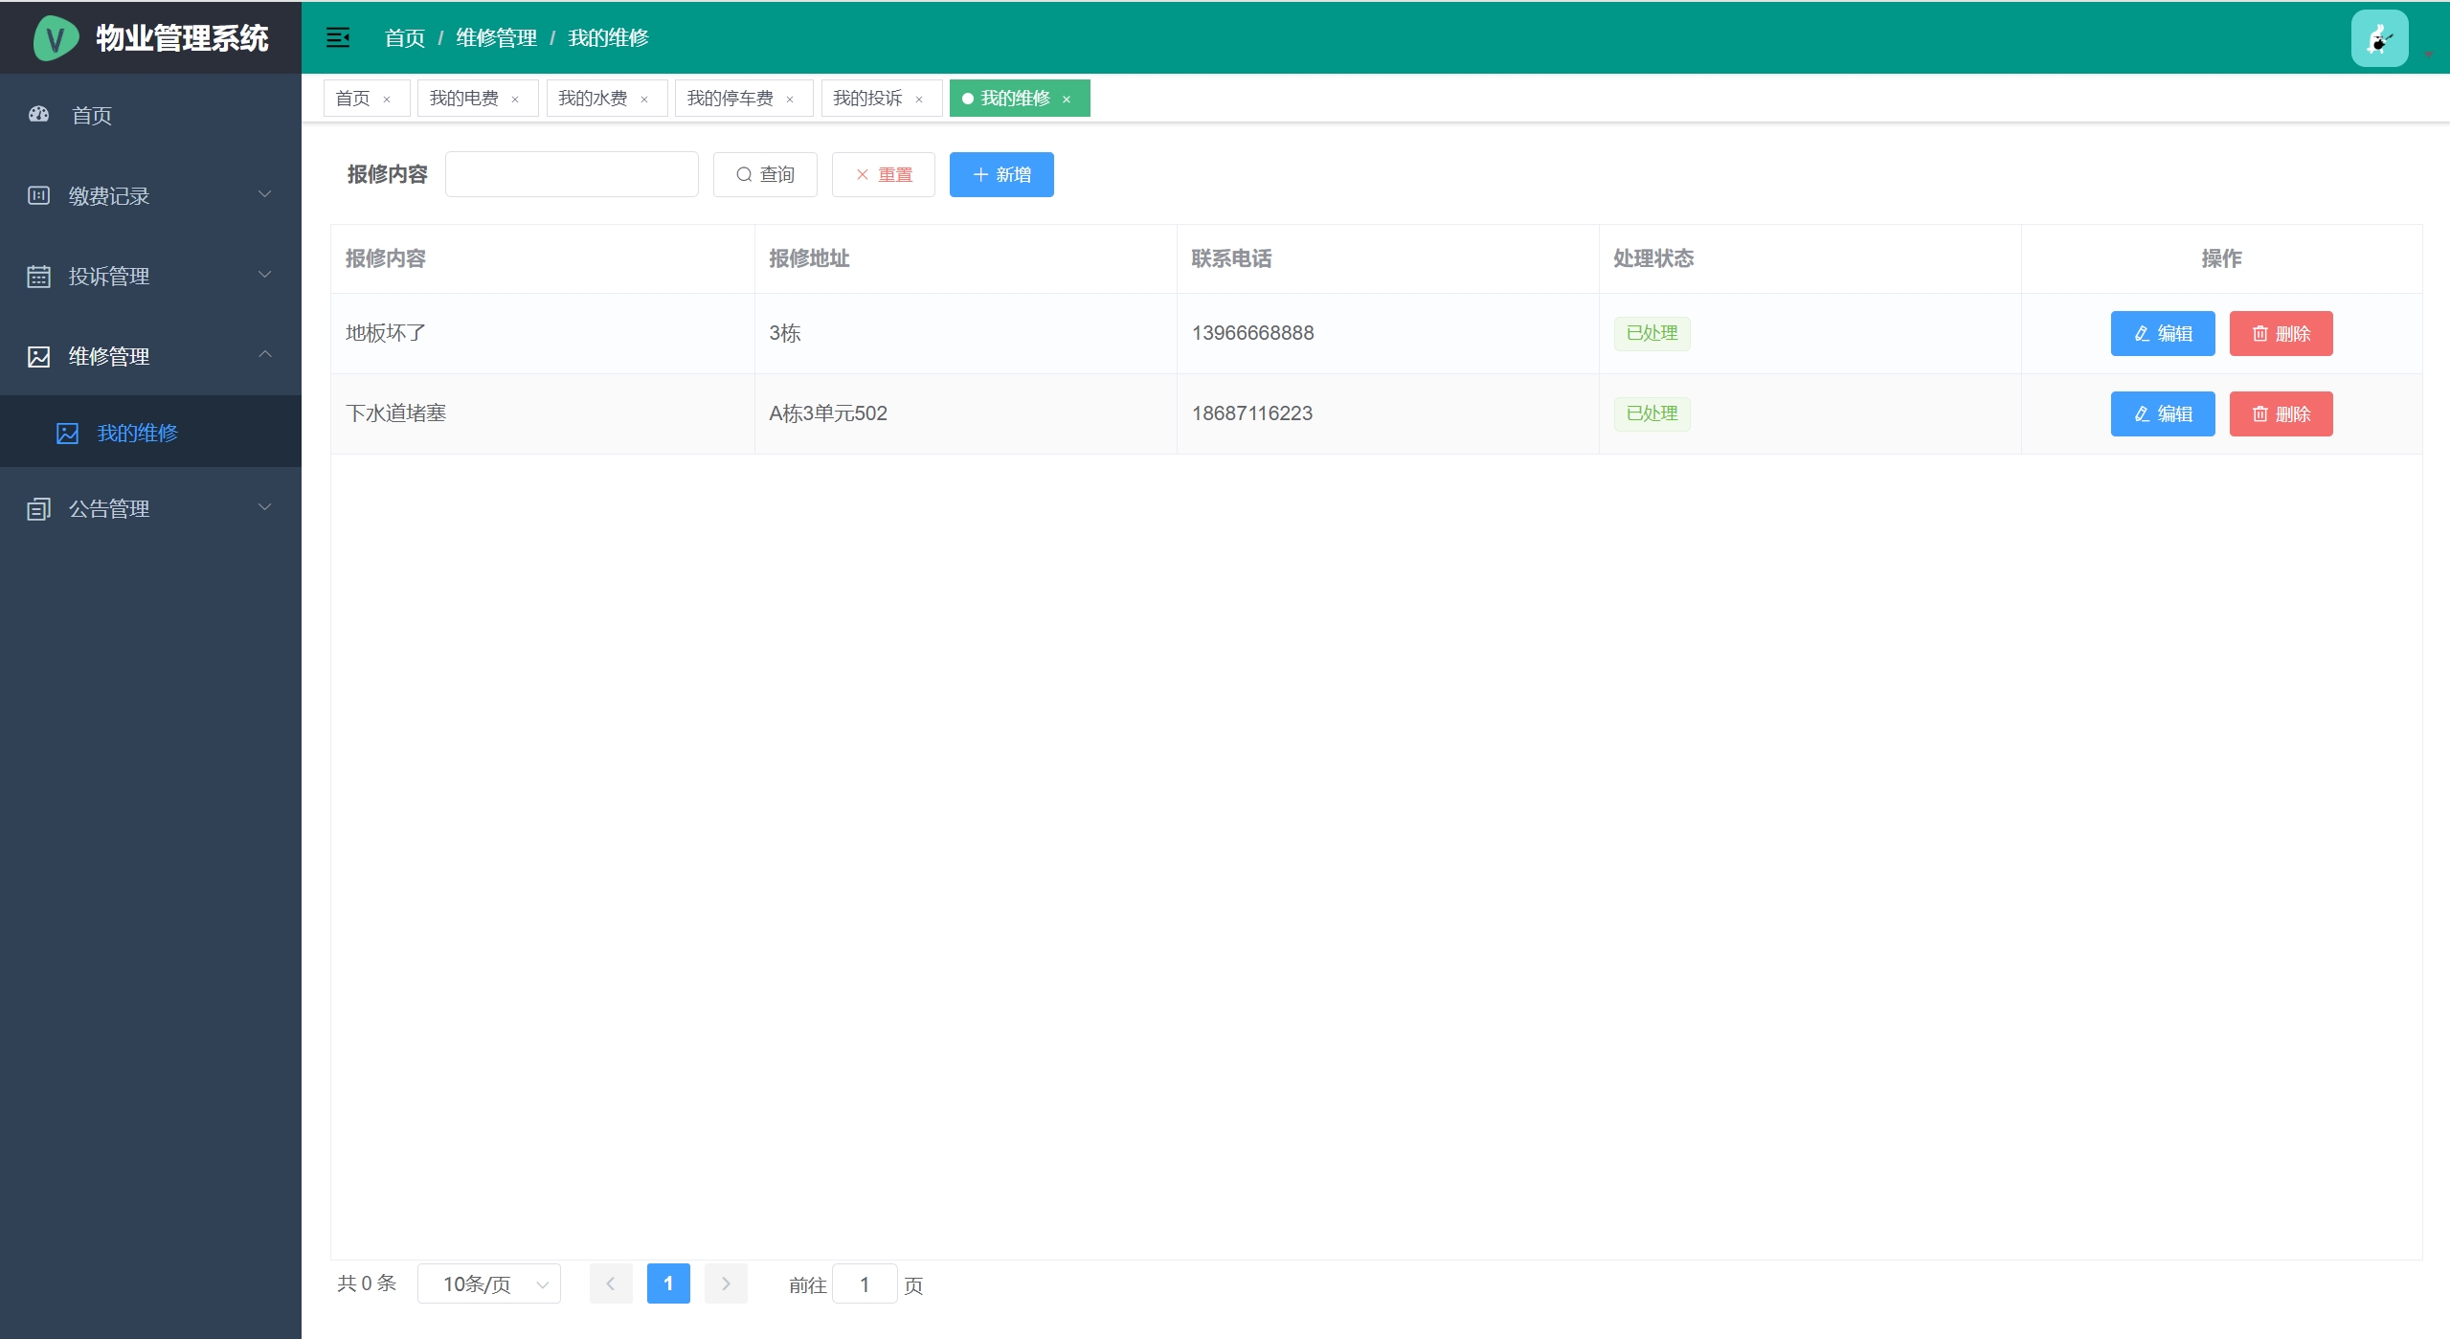Click the 缴费记录 sidebar icon
The image size is (2450, 1339).
click(x=38, y=195)
